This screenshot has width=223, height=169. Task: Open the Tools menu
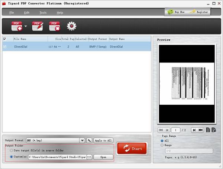pyautogui.click(x=43, y=13)
